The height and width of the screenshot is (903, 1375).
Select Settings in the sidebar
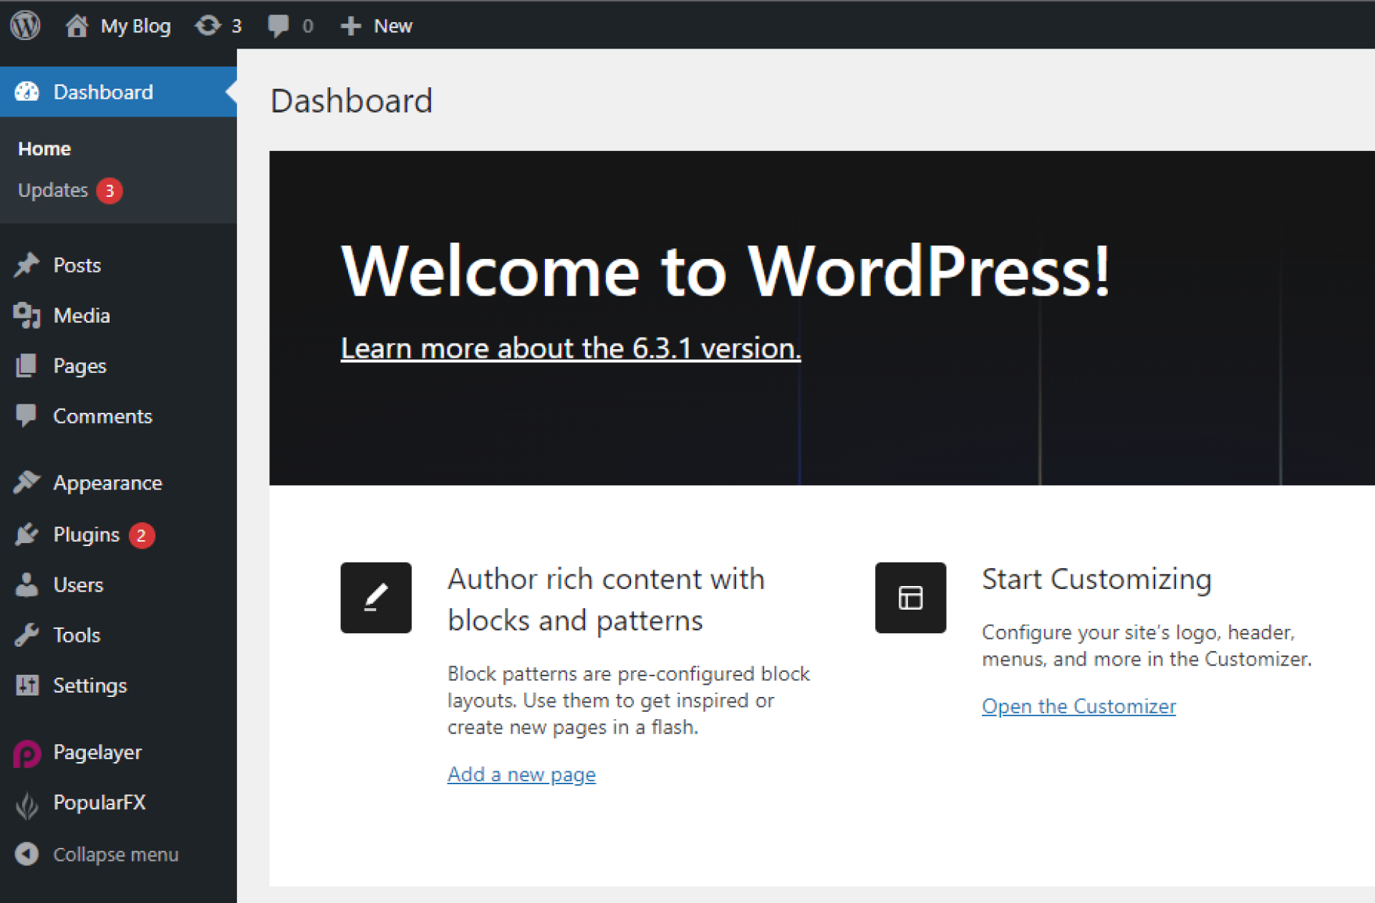(x=90, y=685)
